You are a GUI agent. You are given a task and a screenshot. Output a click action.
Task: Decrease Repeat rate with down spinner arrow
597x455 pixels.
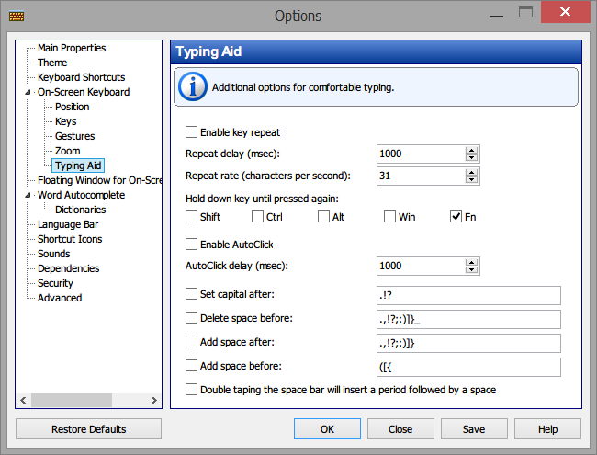pyautogui.click(x=472, y=179)
